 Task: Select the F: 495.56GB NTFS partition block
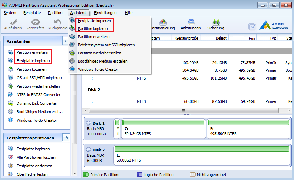pyautogui.click(x=249, y=128)
